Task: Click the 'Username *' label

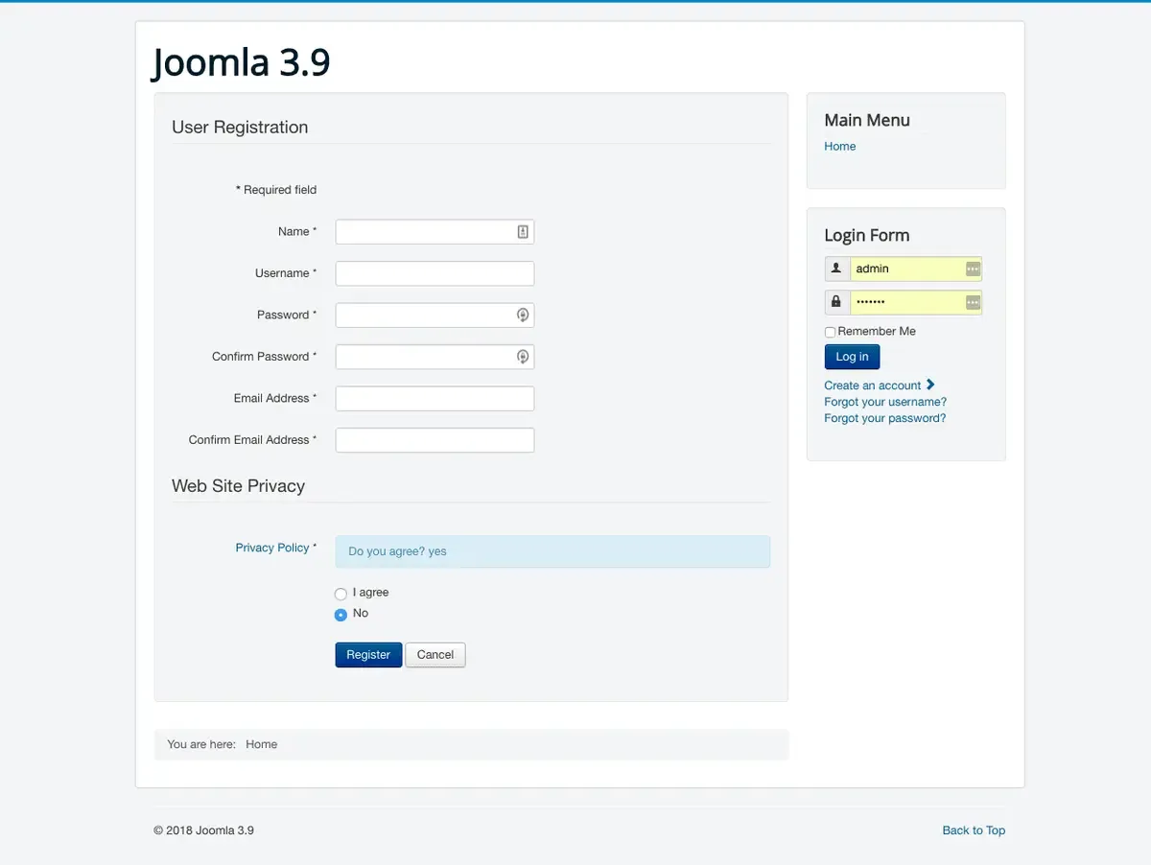Action: point(286,273)
